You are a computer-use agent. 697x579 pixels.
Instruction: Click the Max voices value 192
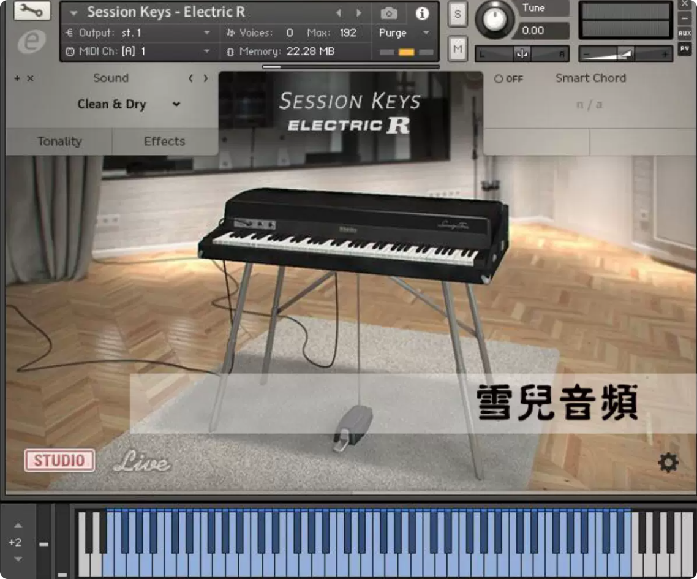[348, 32]
